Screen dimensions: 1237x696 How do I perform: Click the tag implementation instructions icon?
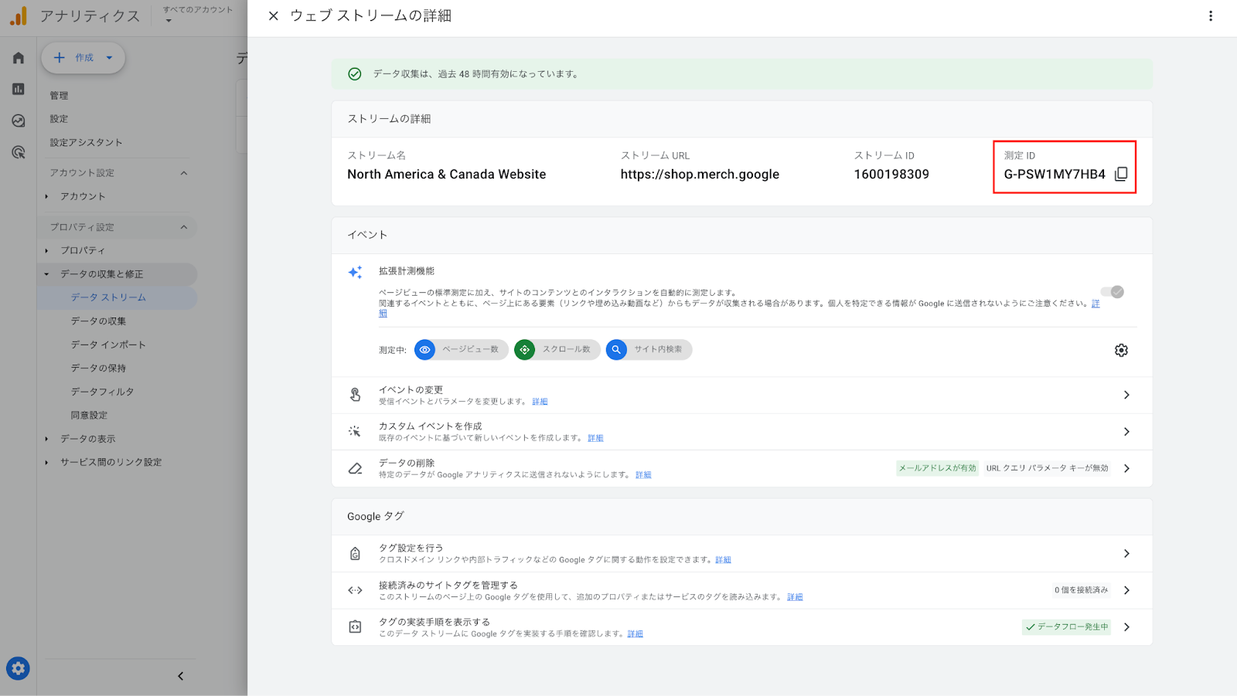point(355,626)
